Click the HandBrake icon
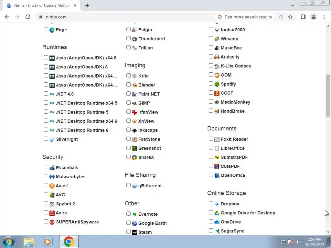This screenshot has width=331, height=248. tap(217, 111)
